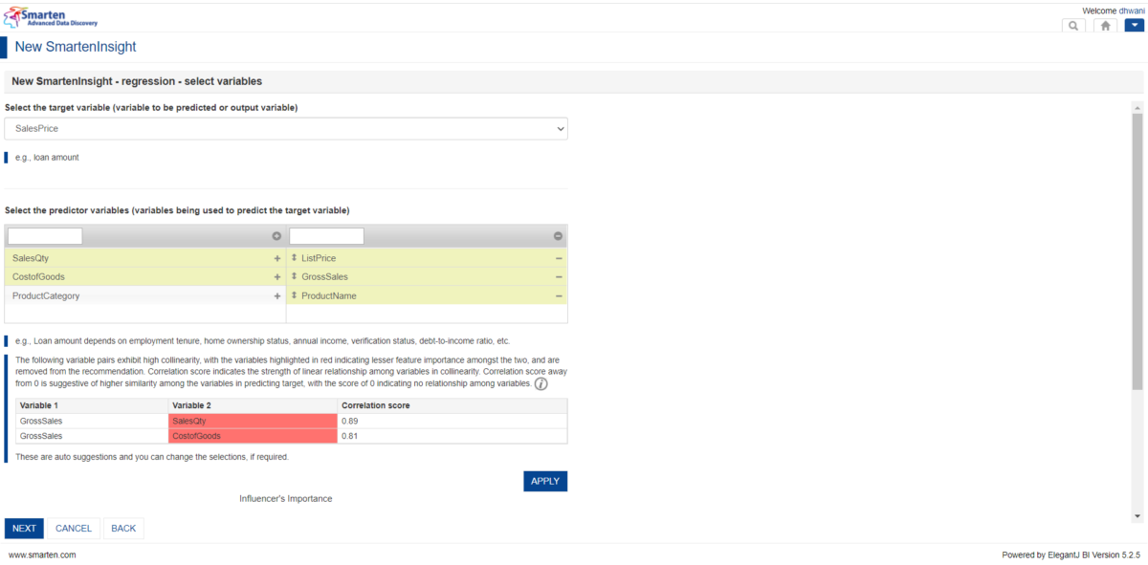
Task: Click the left predictor search input field
Action: click(44, 235)
